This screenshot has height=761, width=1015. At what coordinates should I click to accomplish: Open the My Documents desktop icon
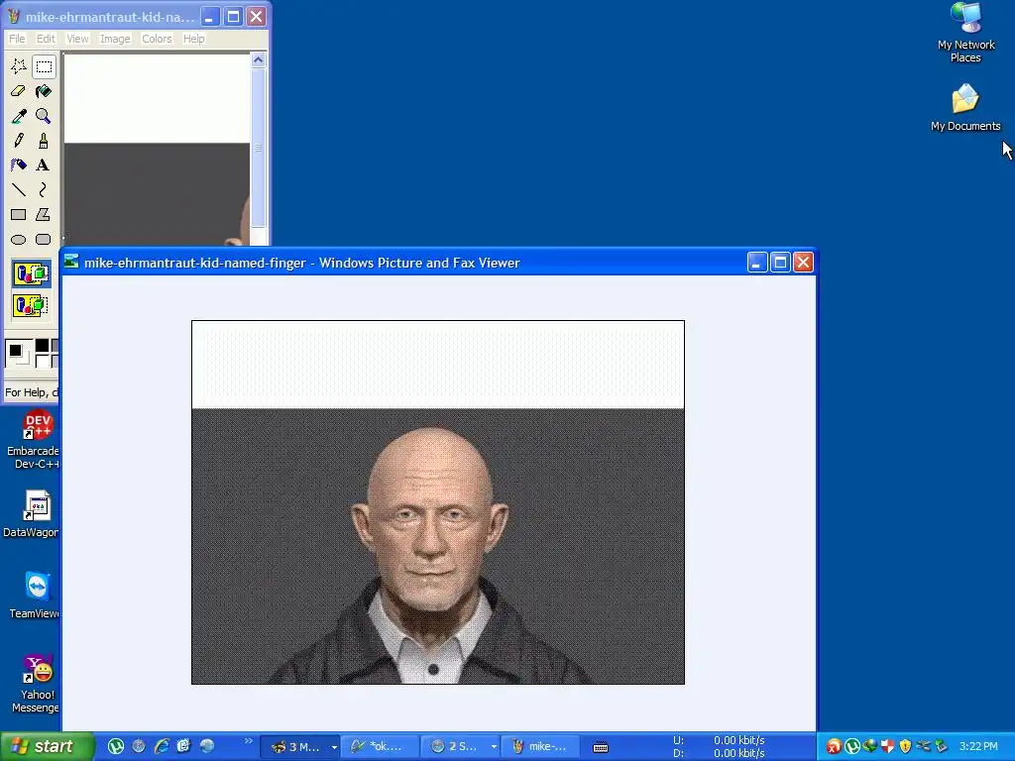point(965,107)
